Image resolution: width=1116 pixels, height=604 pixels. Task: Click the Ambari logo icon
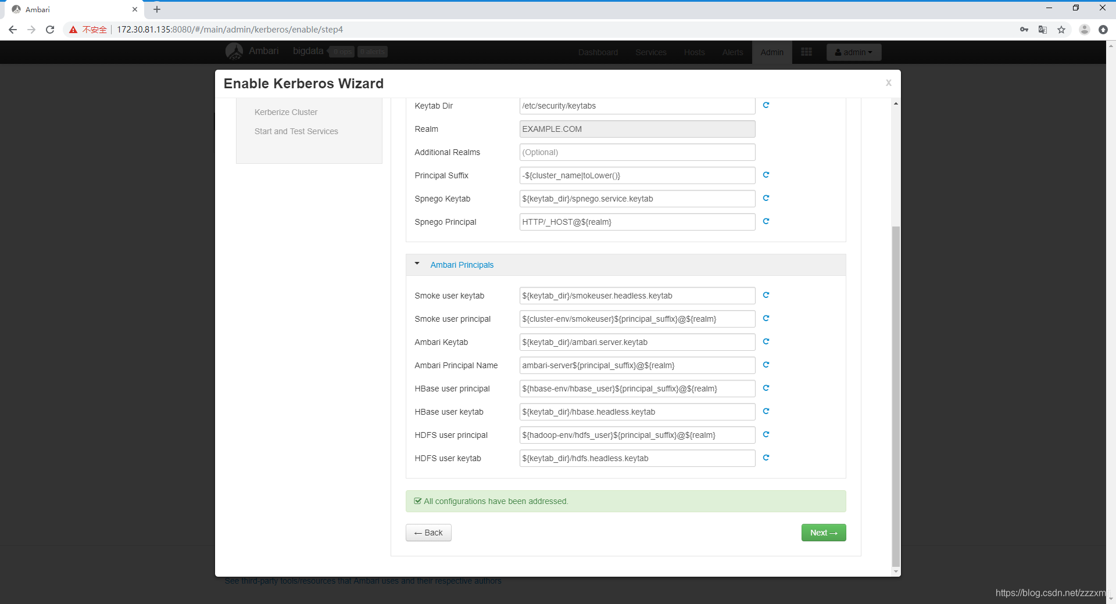(234, 51)
